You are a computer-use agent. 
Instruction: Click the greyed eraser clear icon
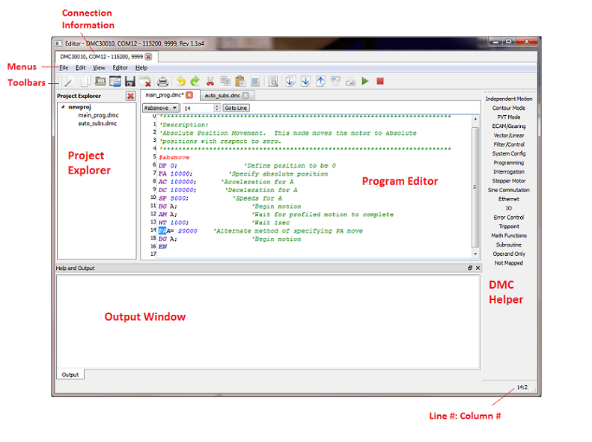pyautogui.click(x=350, y=81)
